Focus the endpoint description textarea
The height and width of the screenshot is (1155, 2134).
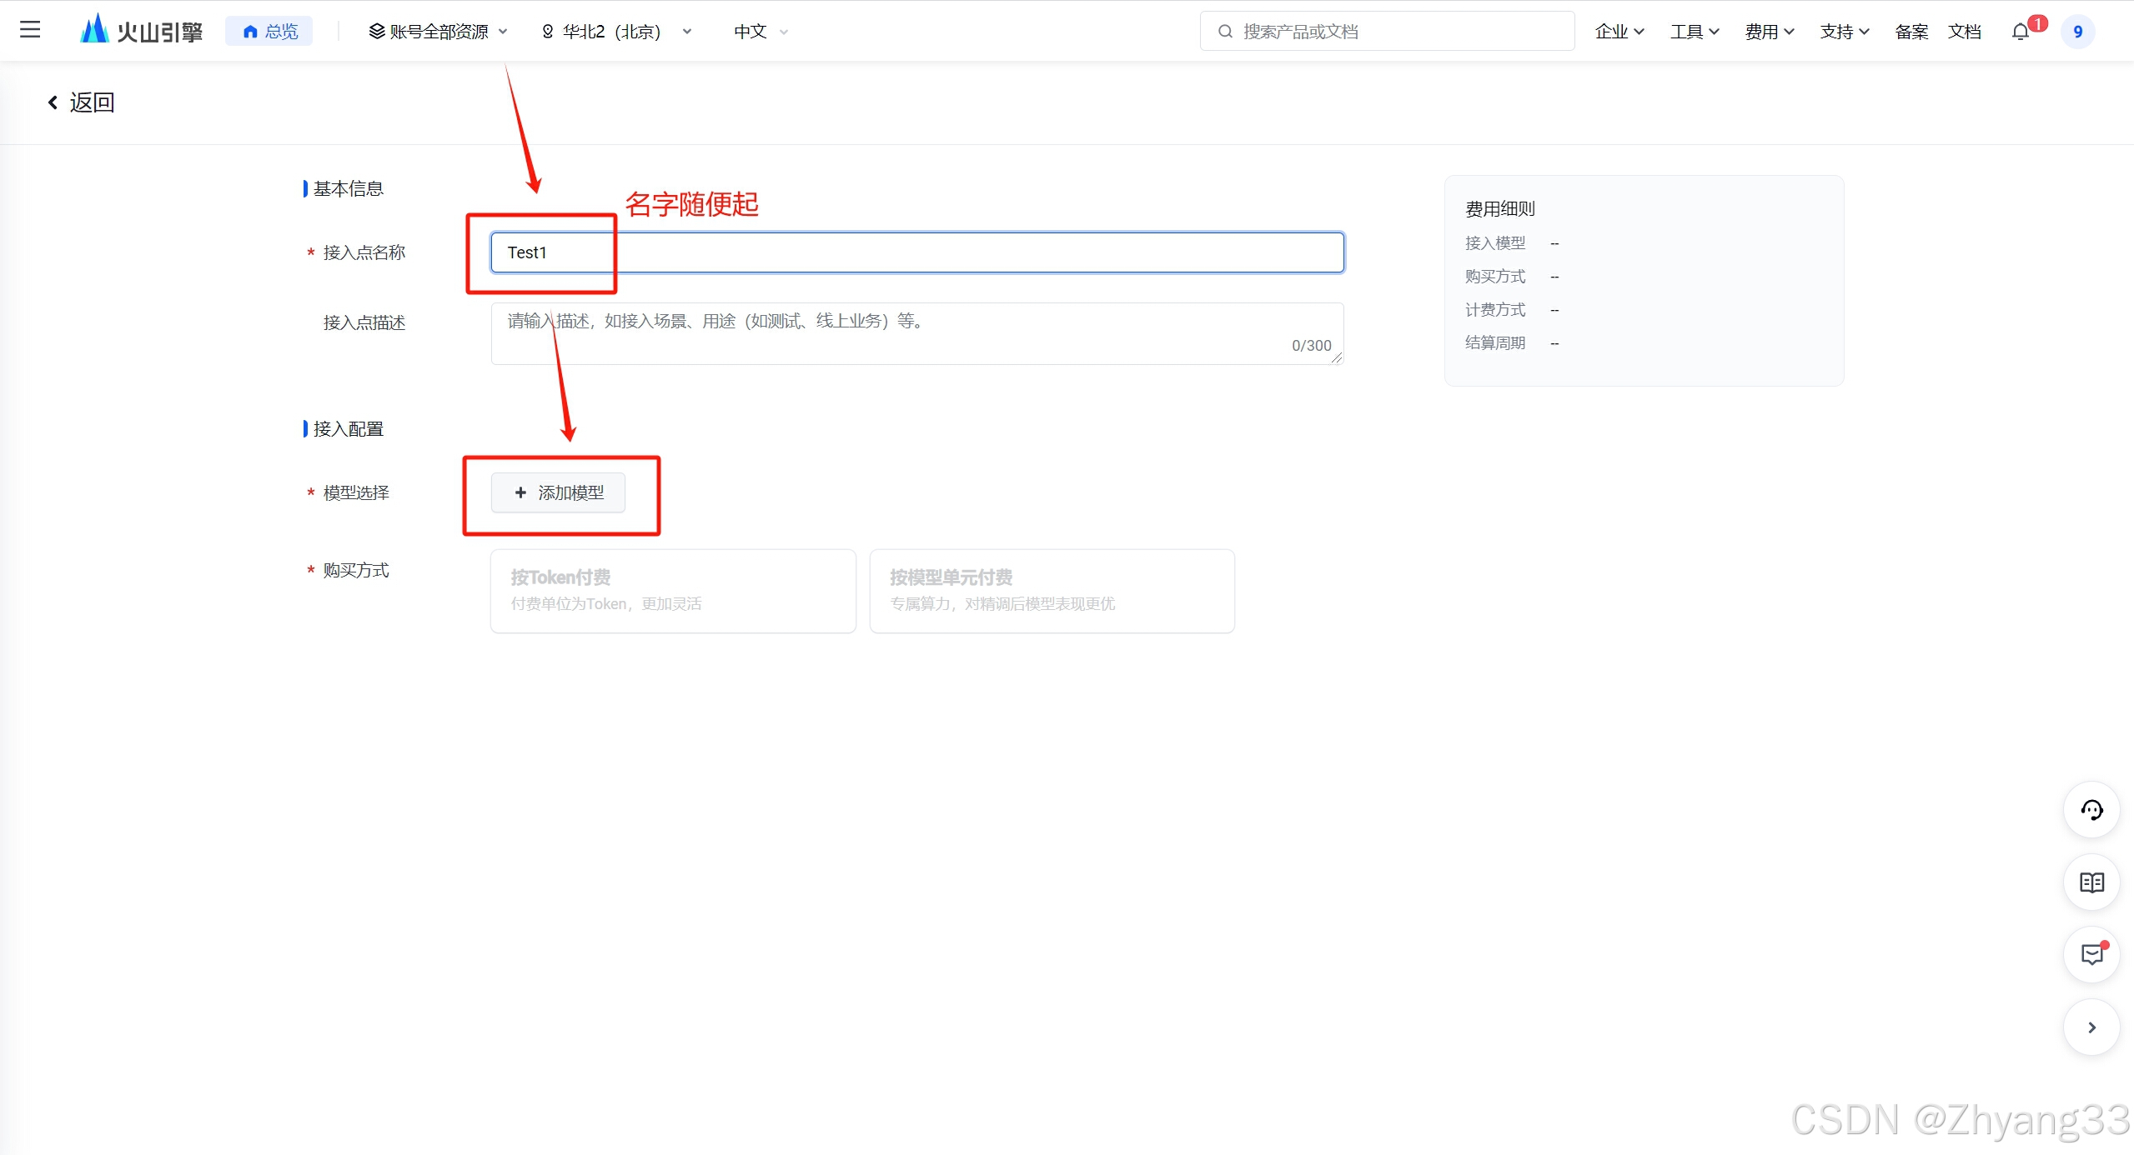point(916,333)
